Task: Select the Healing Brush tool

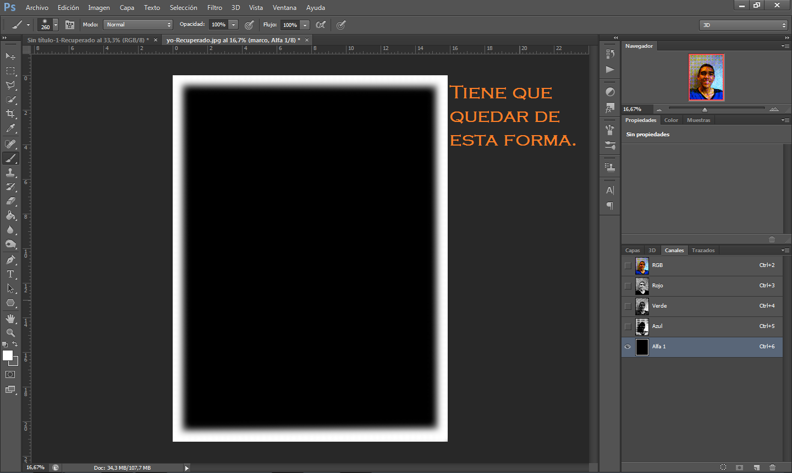Action: click(10, 144)
